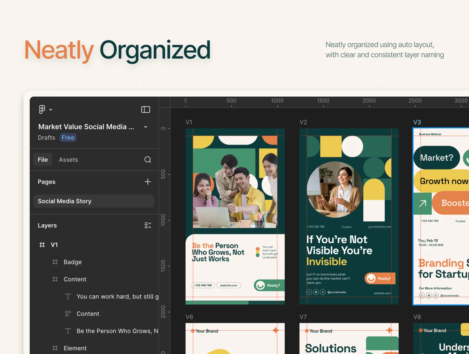The height and width of the screenshot is (354, 469).
Task: Click the Market Value Social Media file title
Action: point(86,127)
